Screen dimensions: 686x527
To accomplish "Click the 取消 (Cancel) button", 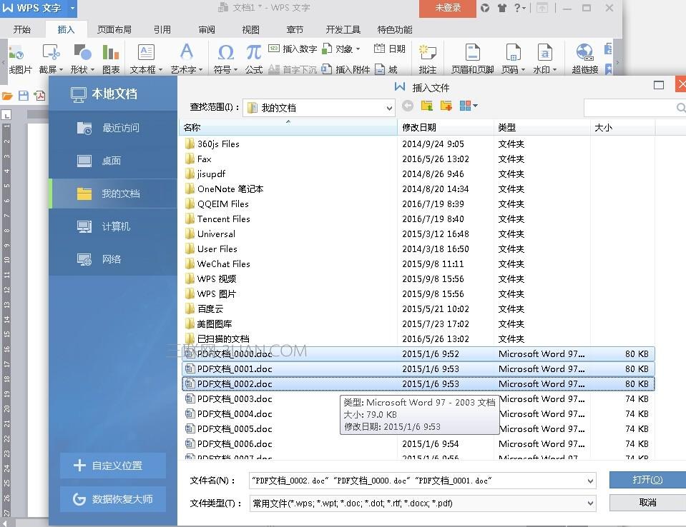I will coord(647,502).
